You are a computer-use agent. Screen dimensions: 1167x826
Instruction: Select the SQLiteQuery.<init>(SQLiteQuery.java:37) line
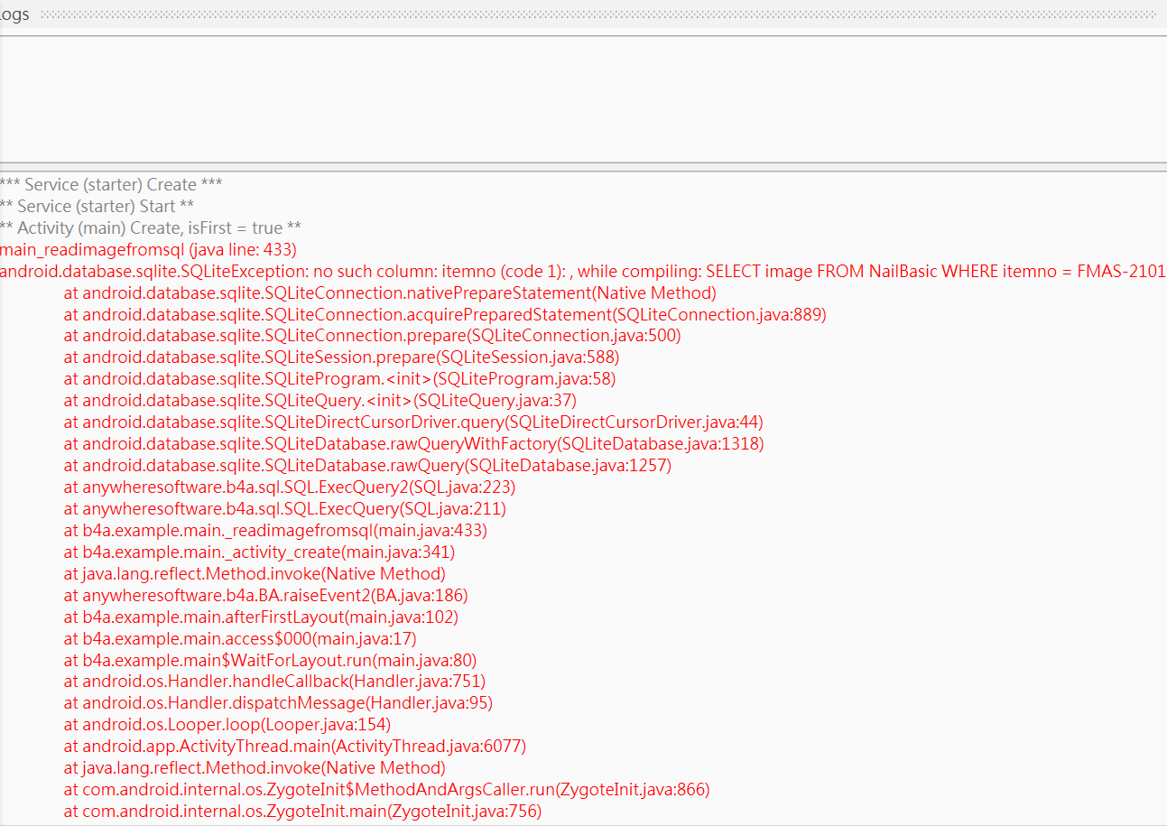tap(320, 401)
